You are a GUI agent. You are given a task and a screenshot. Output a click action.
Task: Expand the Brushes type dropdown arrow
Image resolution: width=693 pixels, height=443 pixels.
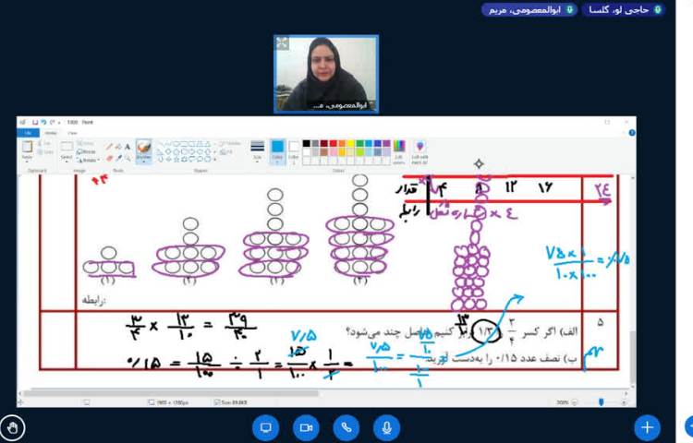[143, 160]
